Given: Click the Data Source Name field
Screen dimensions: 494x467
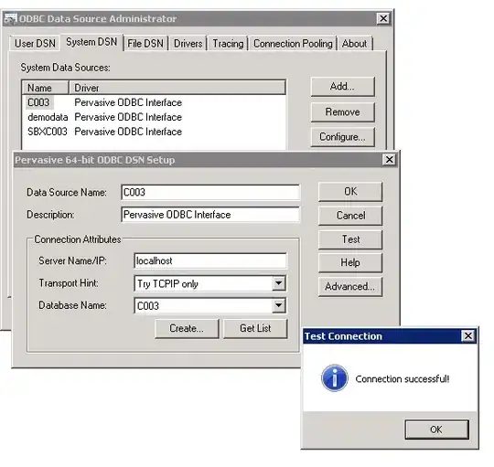Looking at the screenshot, I should coord(210,192).
